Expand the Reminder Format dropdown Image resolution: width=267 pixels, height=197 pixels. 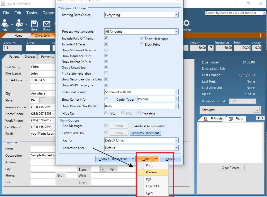[x=254, y=101]
